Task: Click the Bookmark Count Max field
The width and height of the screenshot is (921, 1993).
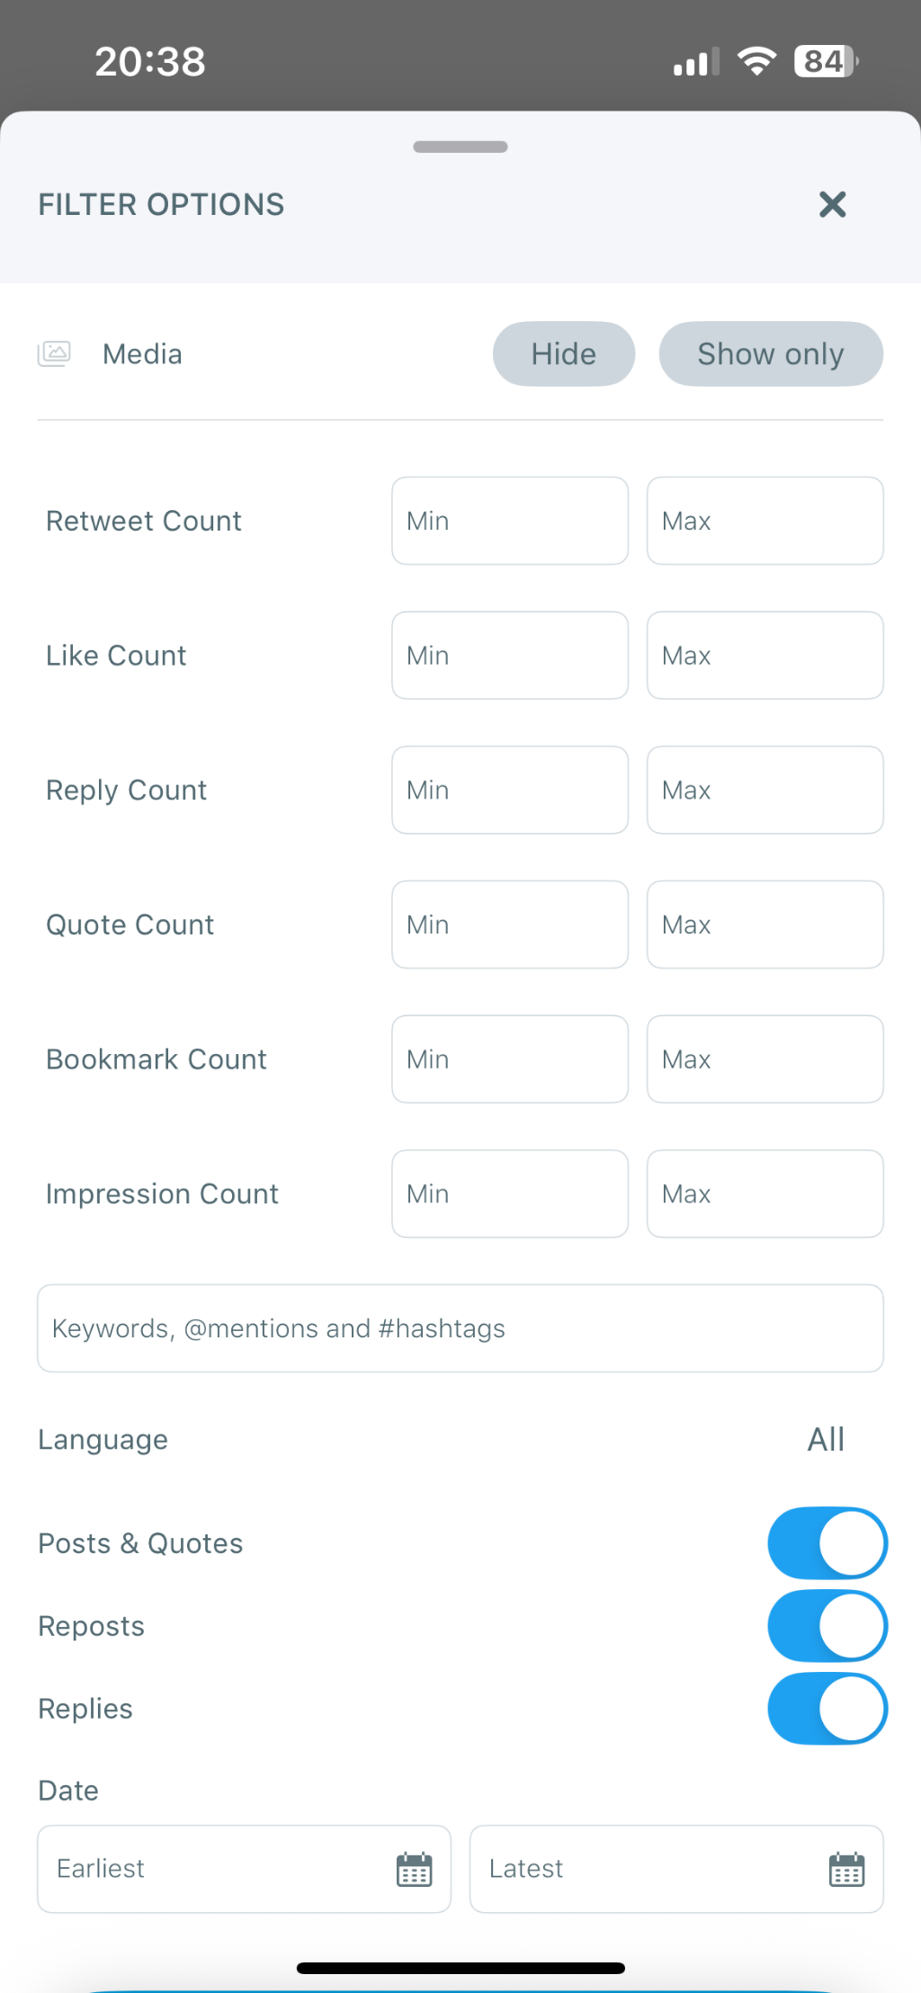Action: click(x=765, y=1059)
